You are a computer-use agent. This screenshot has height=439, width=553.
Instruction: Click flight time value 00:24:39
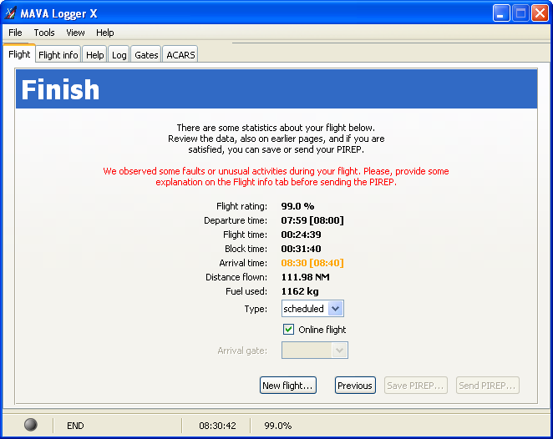pos(302,235)
